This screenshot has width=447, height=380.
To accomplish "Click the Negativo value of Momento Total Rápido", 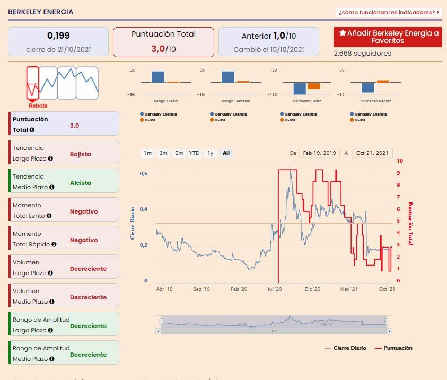I will click(x=84, y=240).
